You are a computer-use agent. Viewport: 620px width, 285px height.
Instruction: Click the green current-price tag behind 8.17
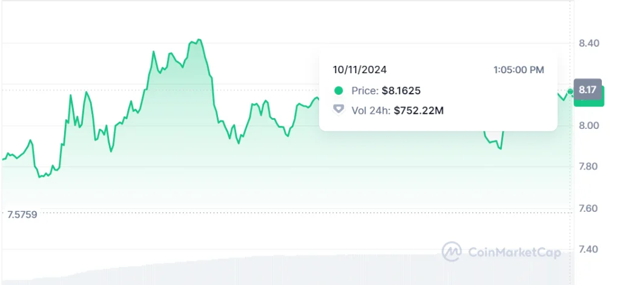pyautogui.click(x=589, y=101)
